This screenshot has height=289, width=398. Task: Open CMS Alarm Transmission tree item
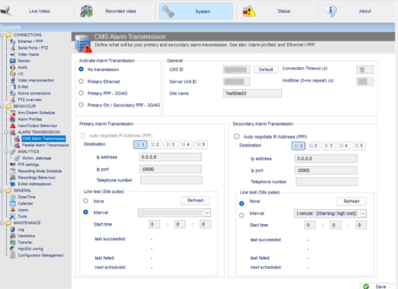(x=44, y=139)
